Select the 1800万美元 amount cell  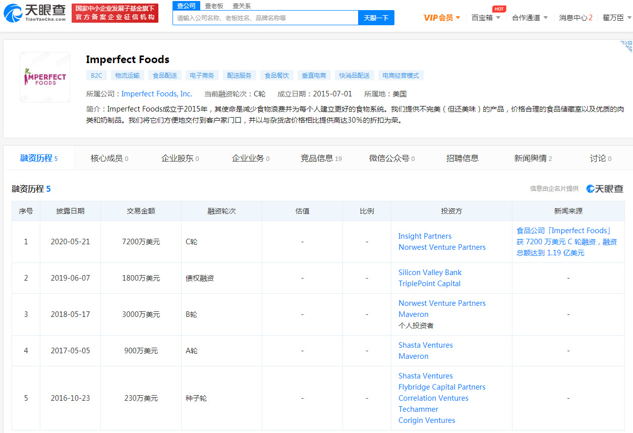(141, 278)
